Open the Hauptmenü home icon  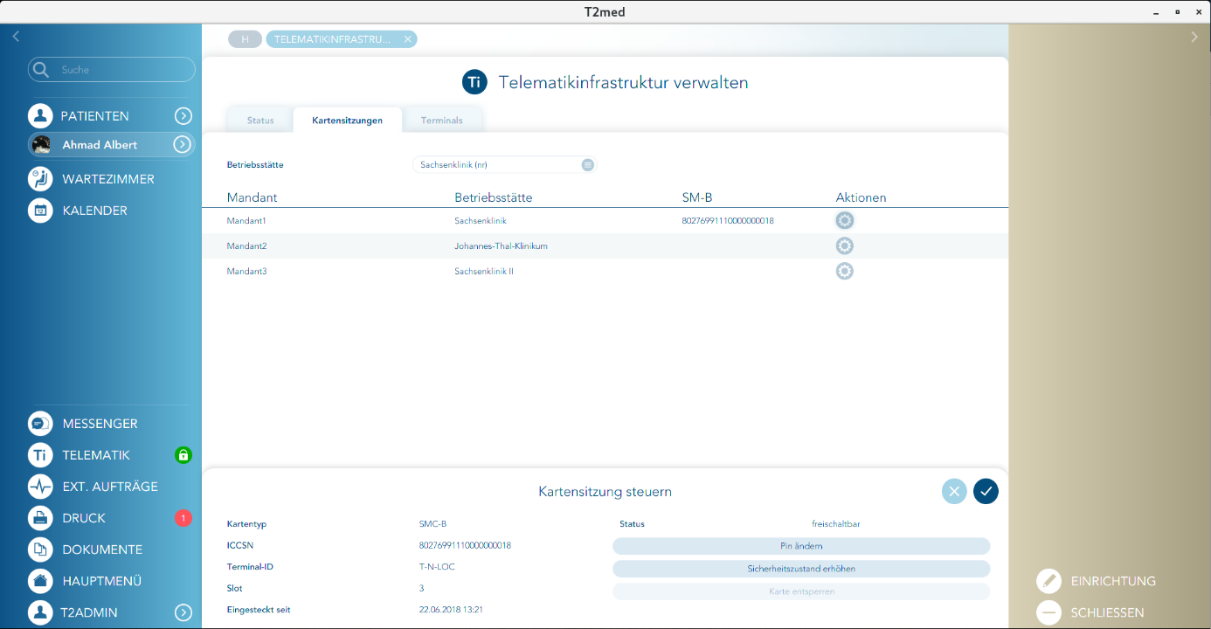40,581
